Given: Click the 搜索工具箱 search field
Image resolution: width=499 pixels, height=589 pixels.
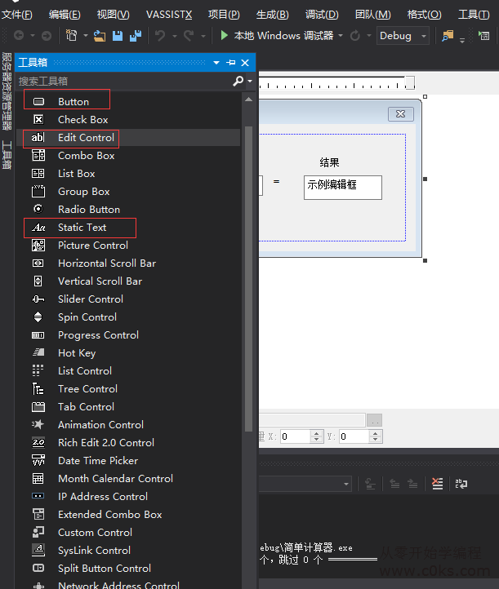Looking at the screenshot, I should [x=123, y=82].
